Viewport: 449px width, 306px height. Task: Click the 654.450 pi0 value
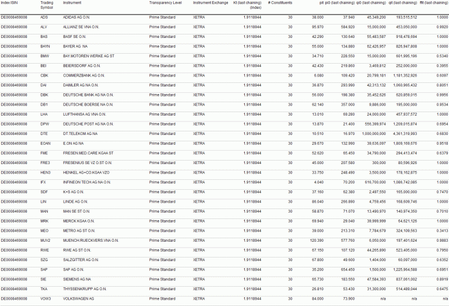(348, 270)
